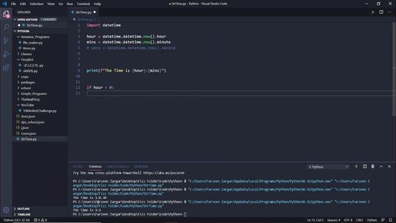Open the Selection menu

pos(37,4)
